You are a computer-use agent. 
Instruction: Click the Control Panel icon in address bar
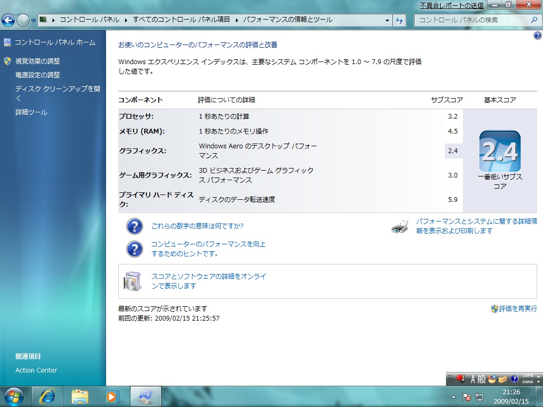coord(43,20)
